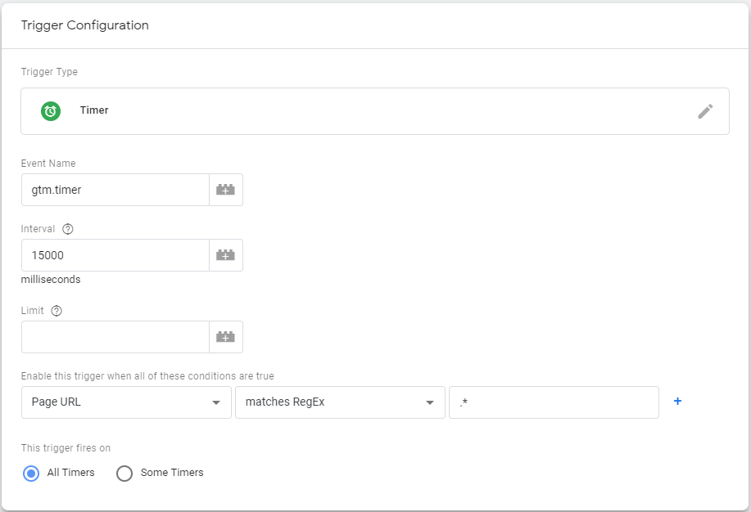Click the empty Limit input field
The height and width of the screenshot is (512, 751).
coord(115,337)
